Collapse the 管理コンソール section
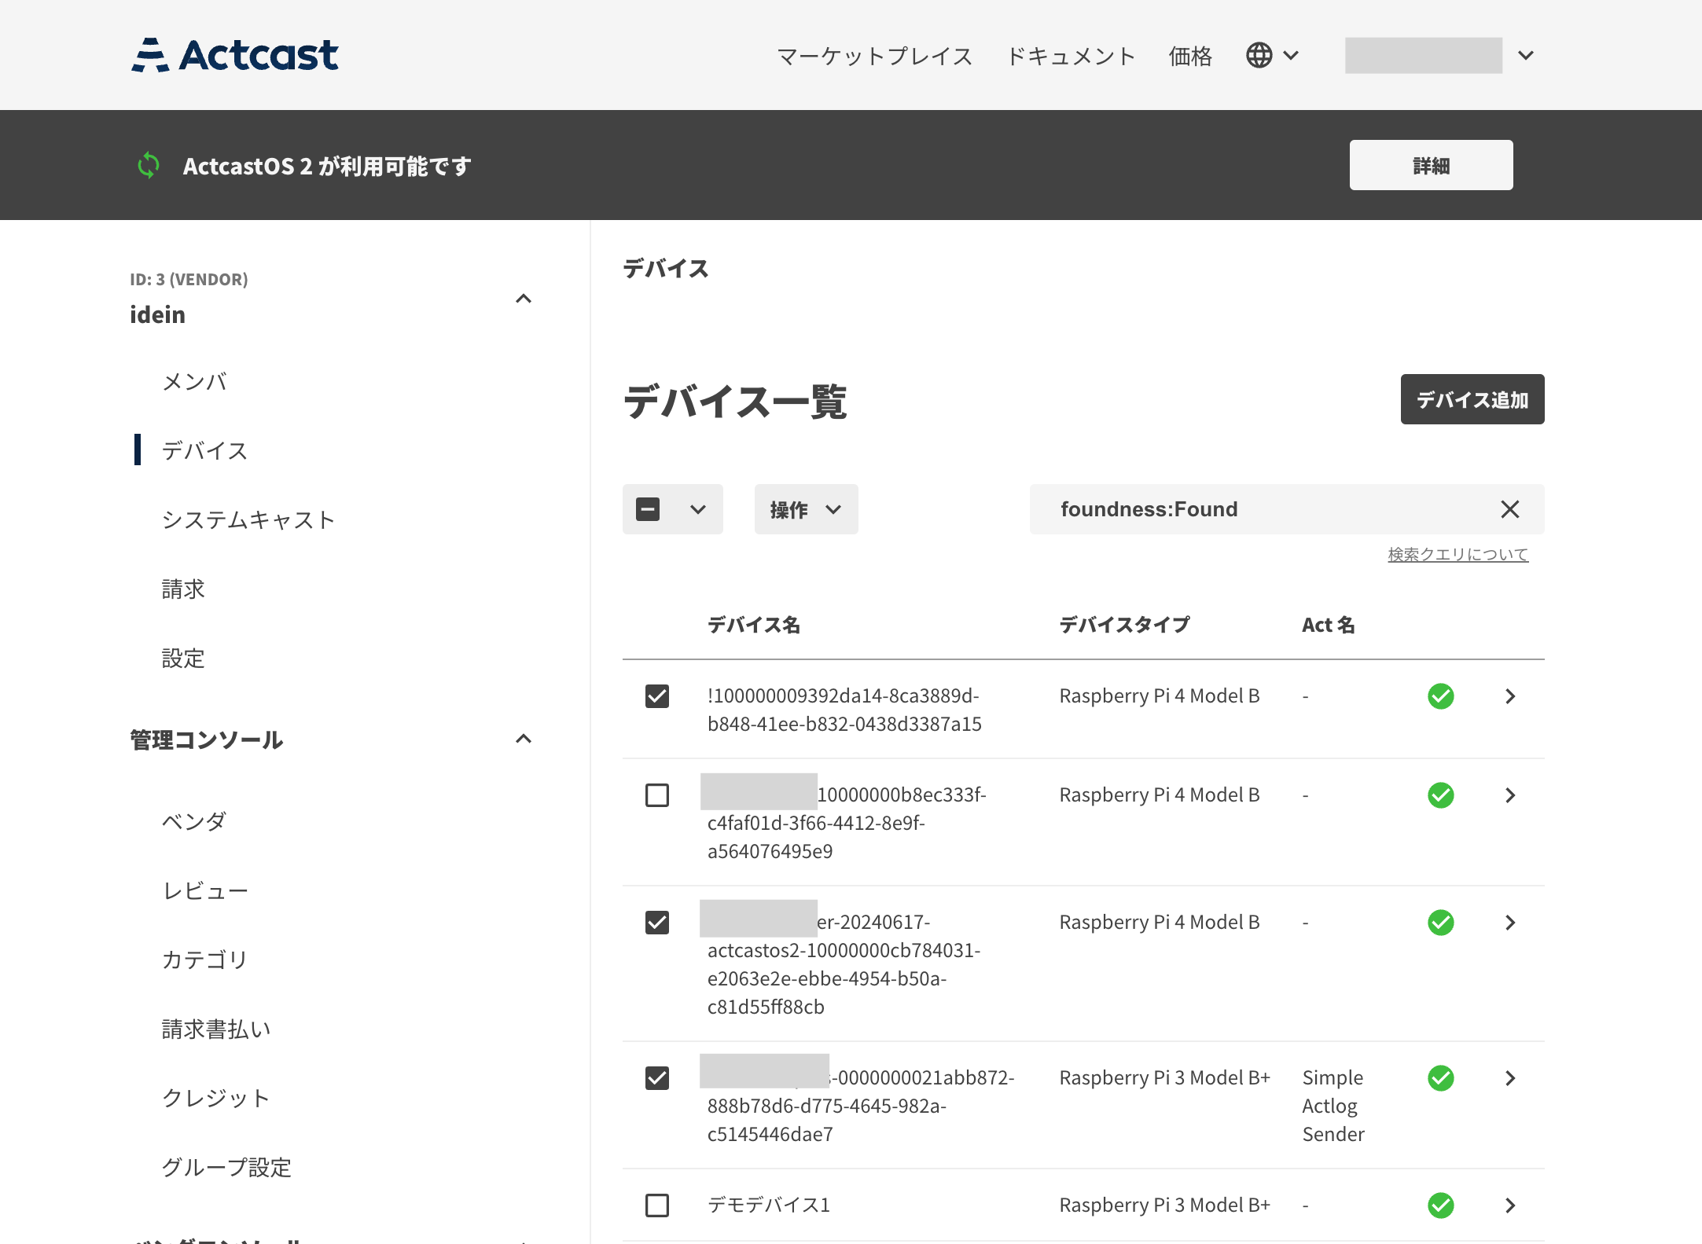1702x1244 pixels. pos(524,739)
